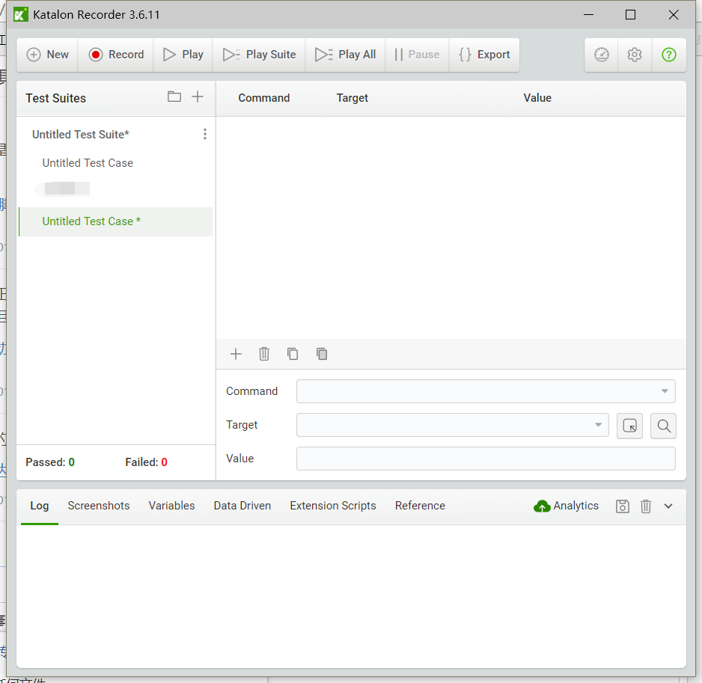Image resolution: width=702 pixels, height=683 pixels.
Task: Launch Play All test suites
Action: pos(345,55)
